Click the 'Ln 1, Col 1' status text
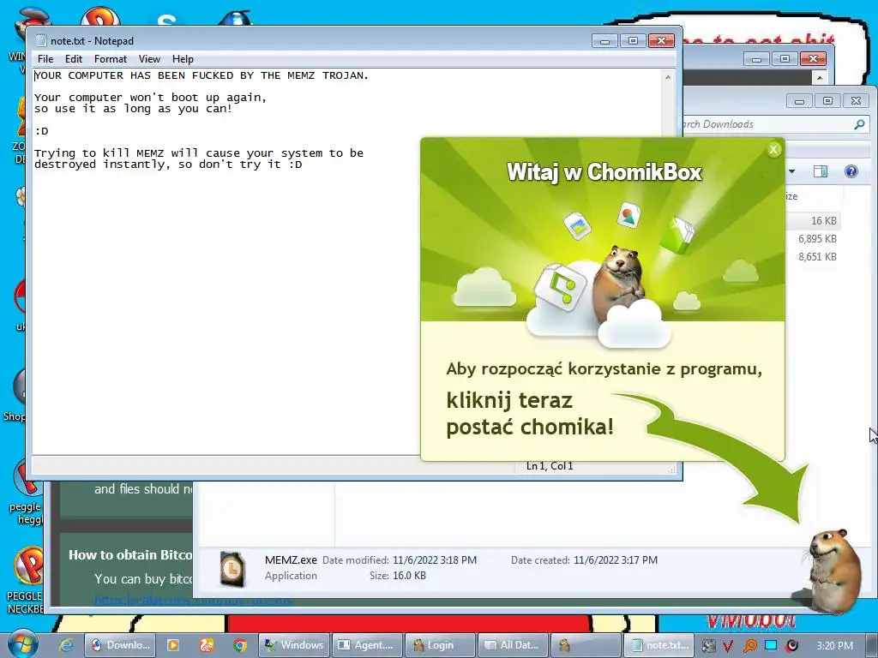Image resolution: width=878 pixels, height=658 pixels. click(550, 465)
